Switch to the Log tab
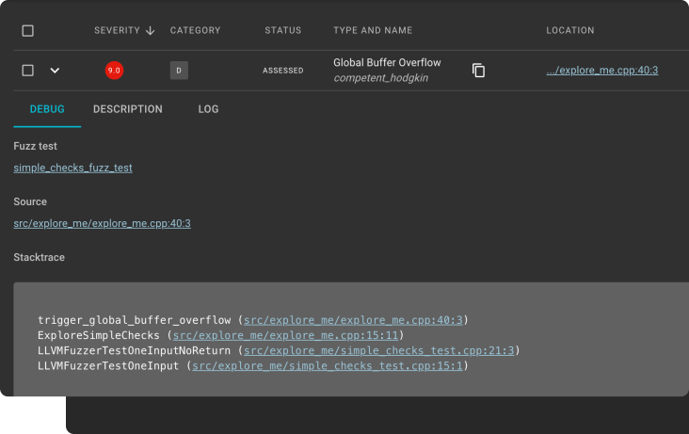The width and height of the screenshot is (689, 434). point(208,109)
